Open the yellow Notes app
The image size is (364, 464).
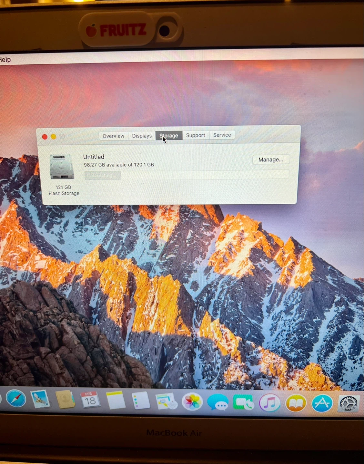[x=116, y=401]
